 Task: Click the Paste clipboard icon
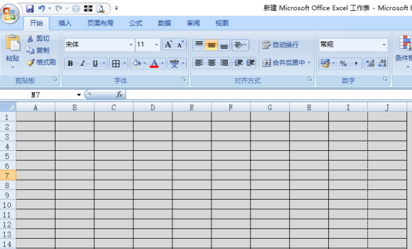13,43
